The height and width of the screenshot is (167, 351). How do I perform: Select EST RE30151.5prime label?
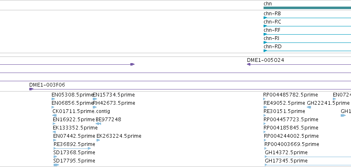click(284, 111)
